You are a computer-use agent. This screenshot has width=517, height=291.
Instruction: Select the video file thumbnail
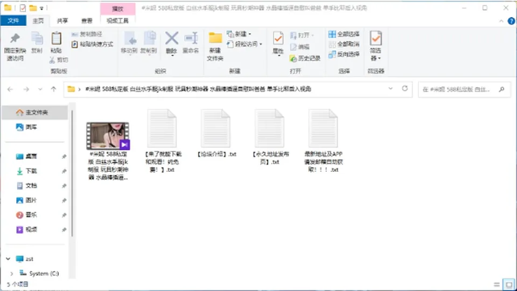tap(108, 135)
